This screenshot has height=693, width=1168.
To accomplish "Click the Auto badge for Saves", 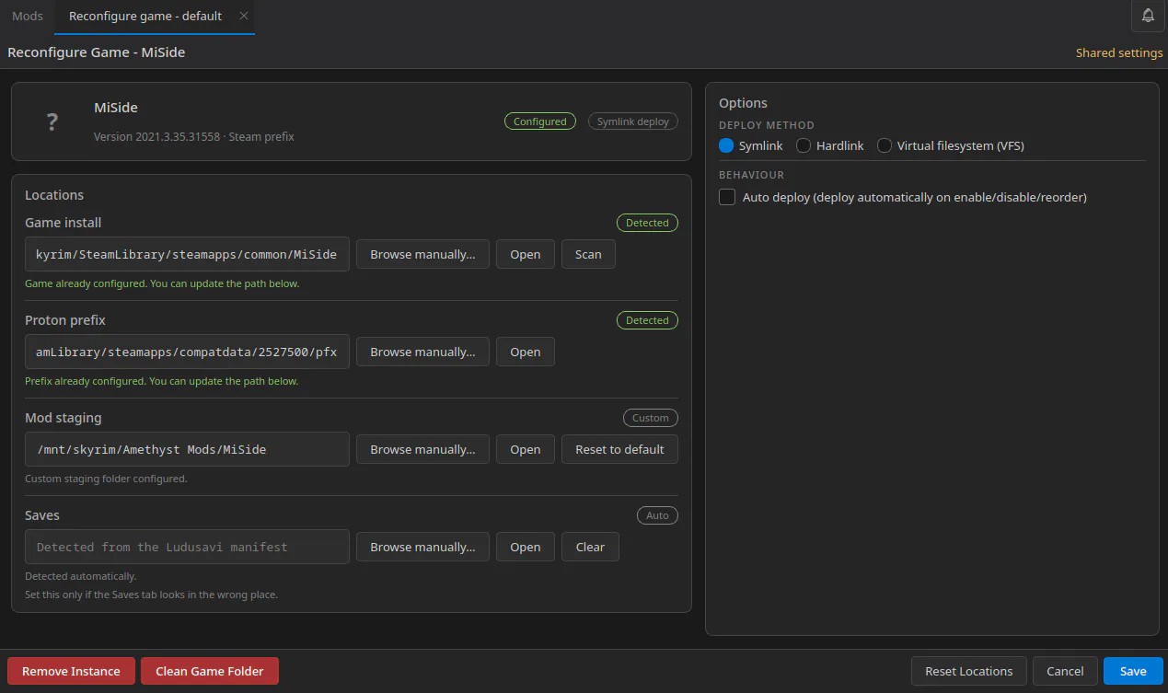I will pyautogui.click(x=657, y=515).
